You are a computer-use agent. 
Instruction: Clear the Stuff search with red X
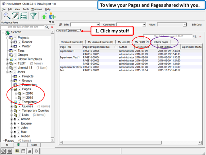[x=200, y=37]
